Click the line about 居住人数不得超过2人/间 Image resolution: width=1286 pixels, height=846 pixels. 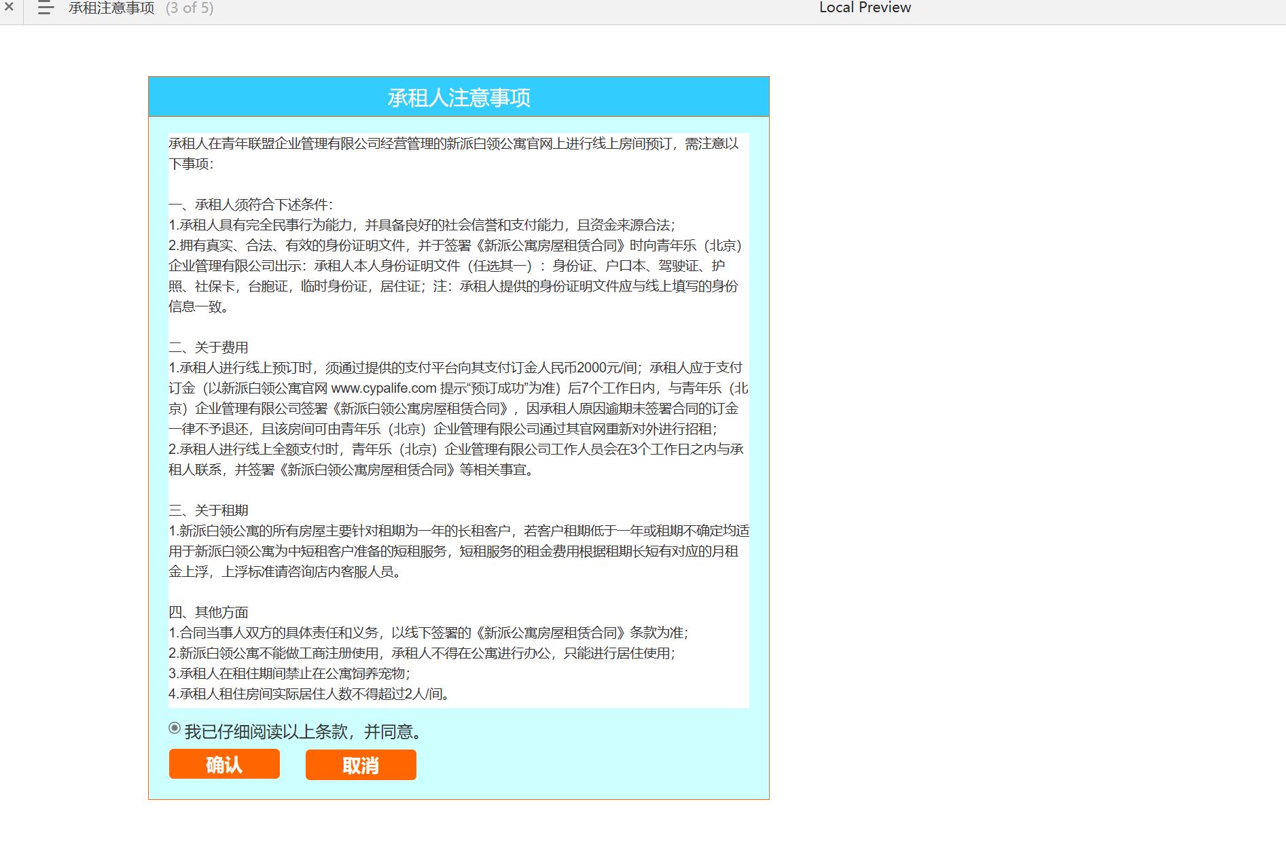(310, 694)
